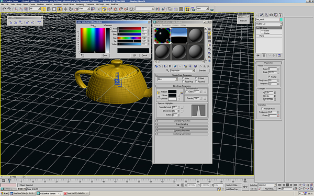The height and width of the screenshot is (196, 314).
Task: Open the Hierarchy command panel tab
Action: click(x=266, y=15)
